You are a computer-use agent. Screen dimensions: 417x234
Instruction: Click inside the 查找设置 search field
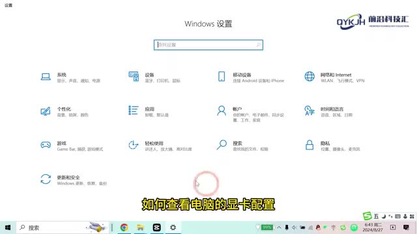click(208, 45)
